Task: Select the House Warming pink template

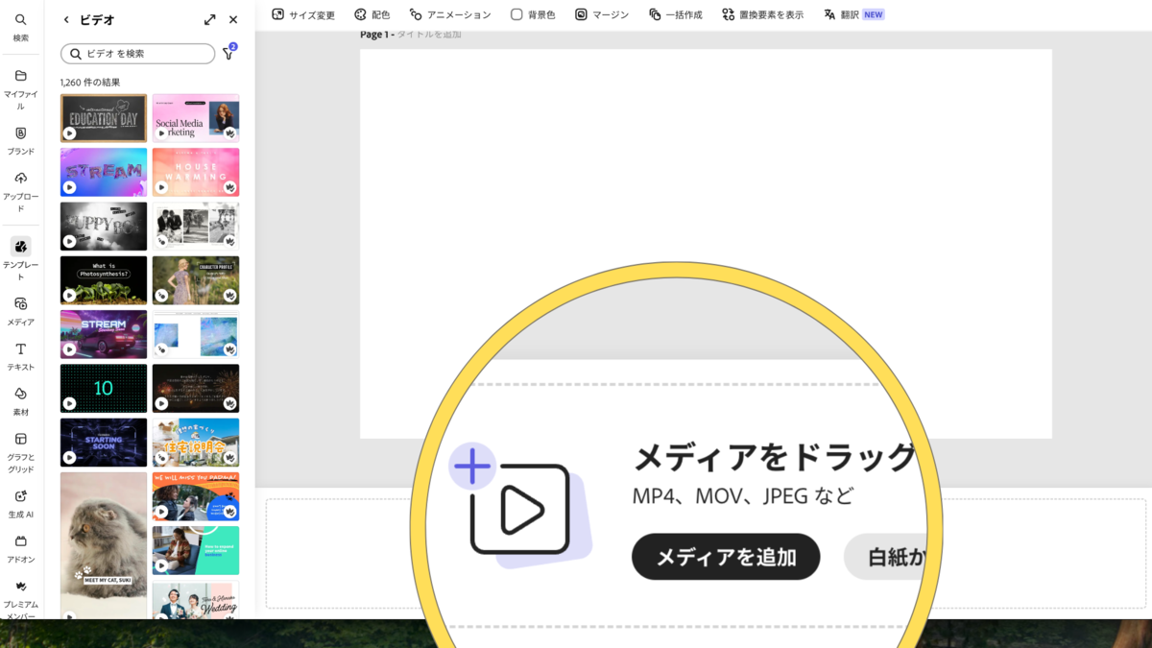Action: click(196, 172)
